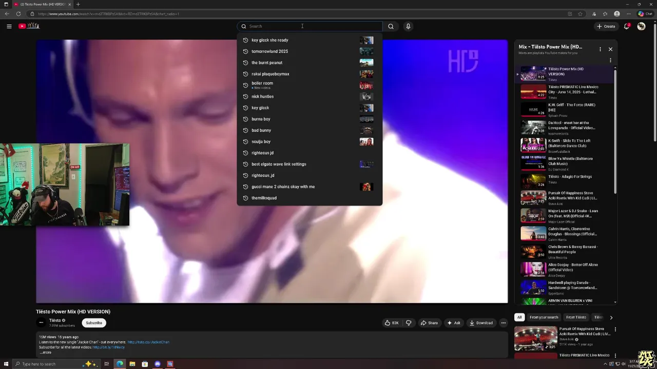Open a new browser tab
This screenshot has height=369, width=657.
(x=78, y=4)
